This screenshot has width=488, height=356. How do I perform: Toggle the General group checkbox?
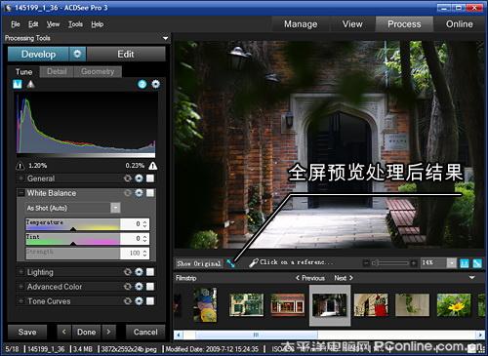pyautogui.click(x=150, y=178)
